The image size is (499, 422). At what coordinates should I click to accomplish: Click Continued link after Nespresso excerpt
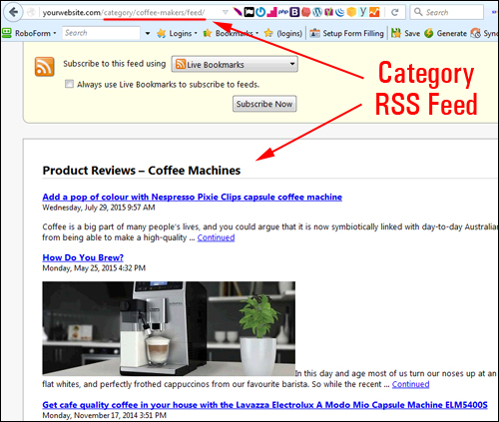[x=216, y=237]
